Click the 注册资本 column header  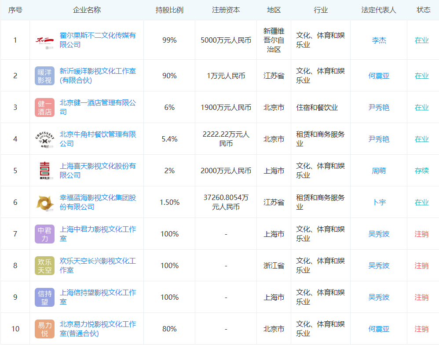[226, 10]
